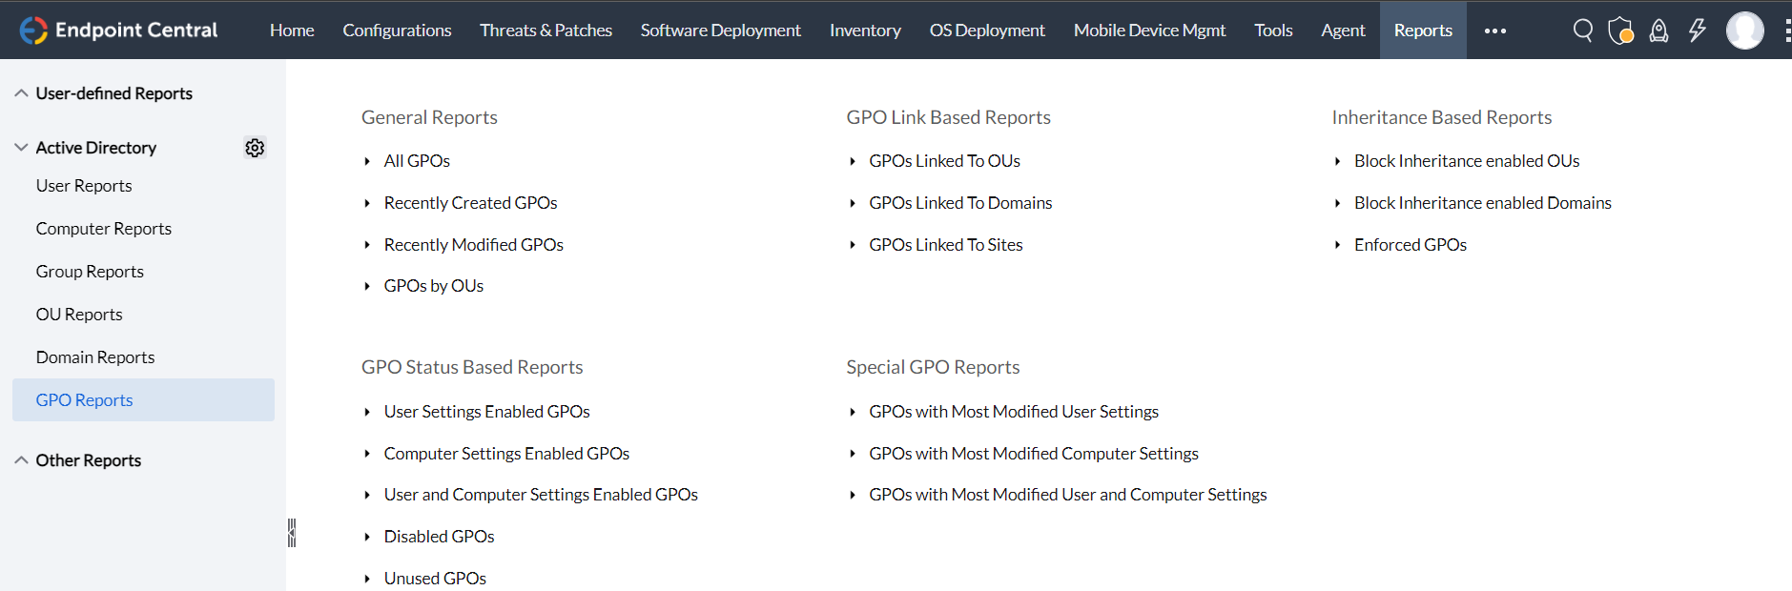This screenshot has height=591, width=1792.
Task: Open the Disabled GPOs report
Action: (x=439, y=537)
